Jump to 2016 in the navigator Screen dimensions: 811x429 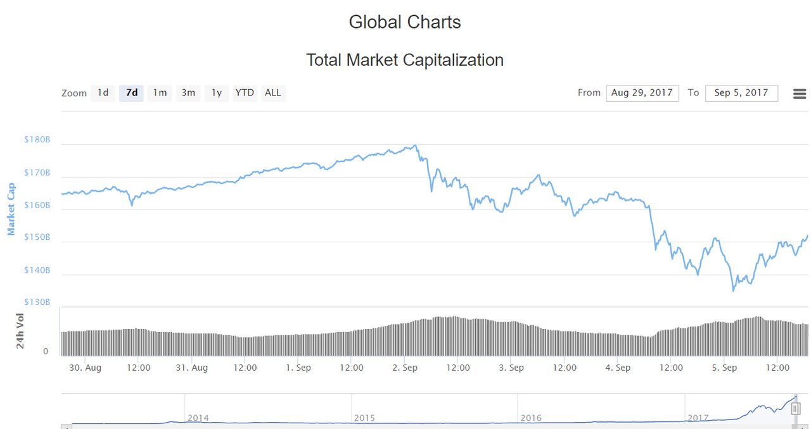click(531, 418)
